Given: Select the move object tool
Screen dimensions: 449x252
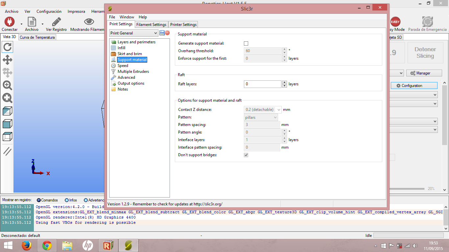Looking at the screenshot, I should click(x=7, y=73).
